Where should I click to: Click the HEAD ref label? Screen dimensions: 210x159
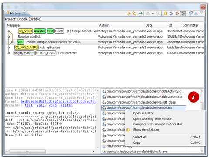click(x=59, y=31)
